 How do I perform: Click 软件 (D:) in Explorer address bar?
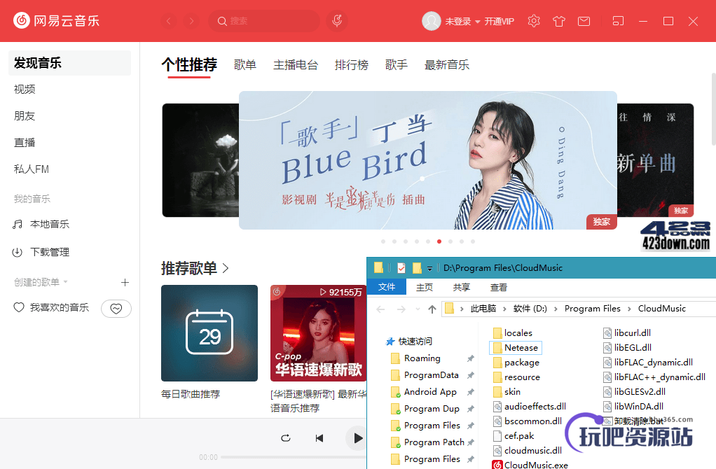point(530,309)
